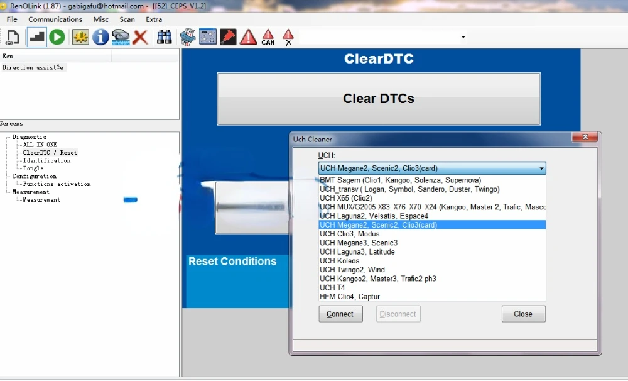
Task: Select UCH T4 option
Action: [432, 287]
